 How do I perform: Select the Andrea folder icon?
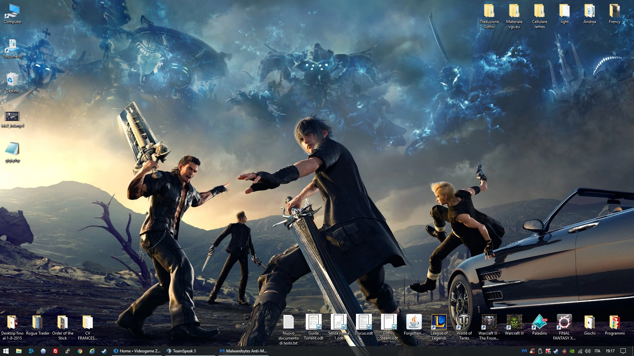point(590,14)
